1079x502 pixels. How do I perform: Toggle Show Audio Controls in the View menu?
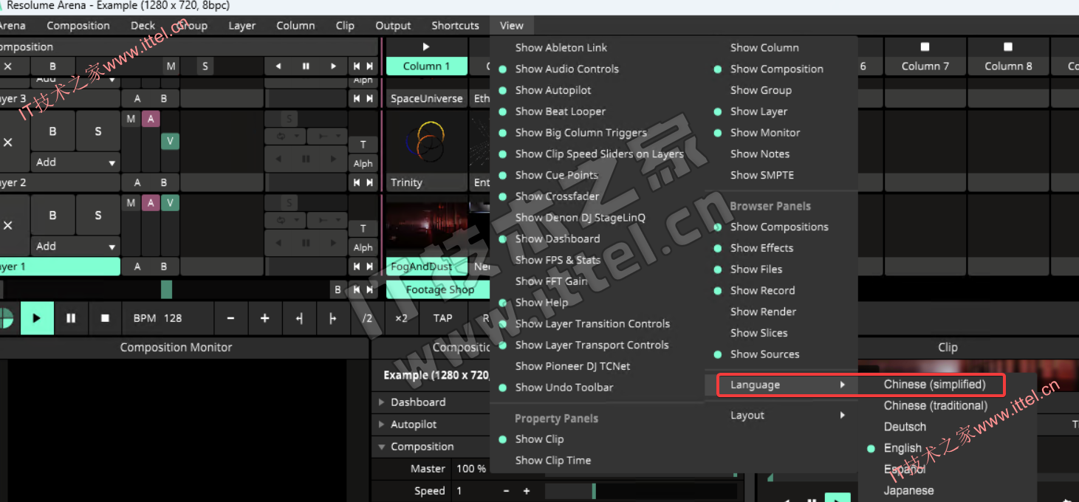[x=566, y=69]
